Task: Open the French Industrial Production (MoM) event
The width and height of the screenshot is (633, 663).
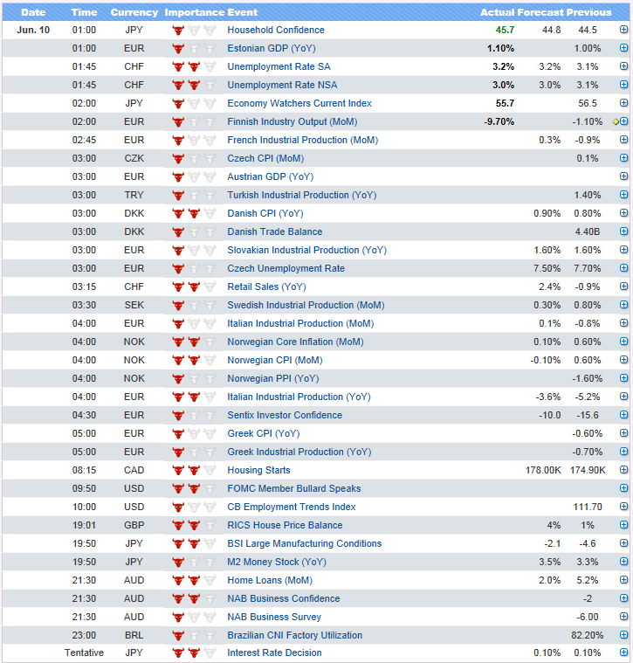Action: tap(302, 140)
